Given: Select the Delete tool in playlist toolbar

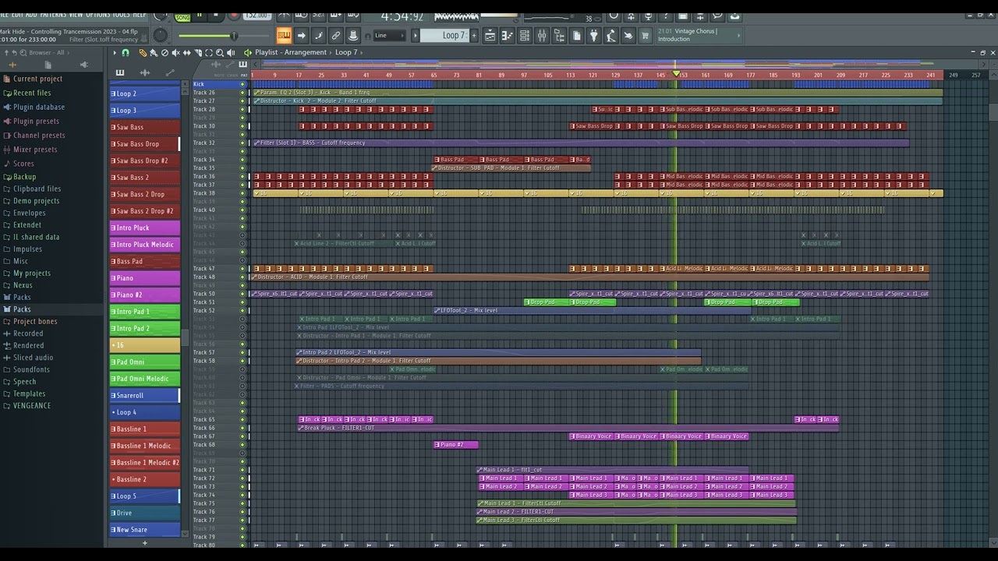Looking at the screenshot, I should 165,53.
